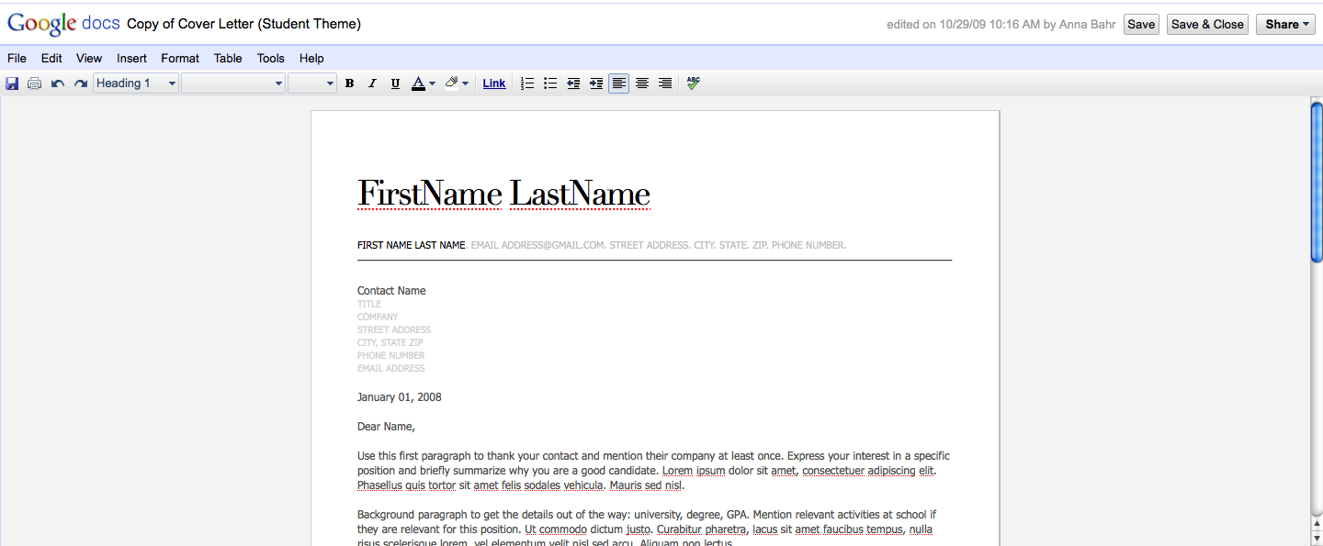Open the empty font family dropdown
Image resolution: width=1323 pixels, height=546 pixels.
233,84
